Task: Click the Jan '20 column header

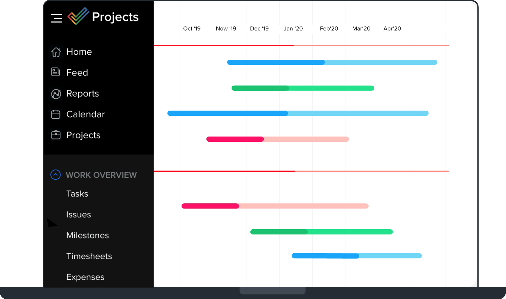Action: [293, 29]
